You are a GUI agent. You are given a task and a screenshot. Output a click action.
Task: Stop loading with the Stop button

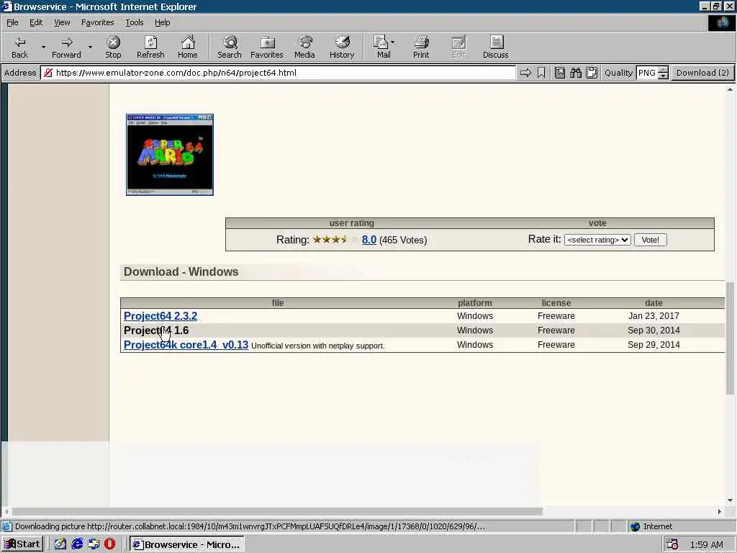click(113, 47)
